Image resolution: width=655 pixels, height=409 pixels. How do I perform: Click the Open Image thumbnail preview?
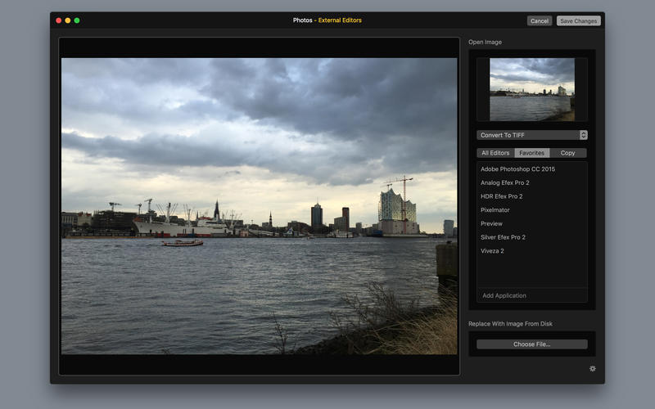coord(531,89)
